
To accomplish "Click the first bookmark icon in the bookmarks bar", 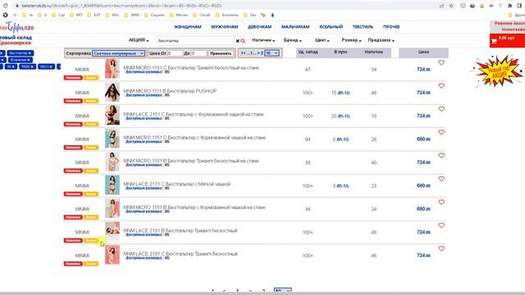I will 5,15.
